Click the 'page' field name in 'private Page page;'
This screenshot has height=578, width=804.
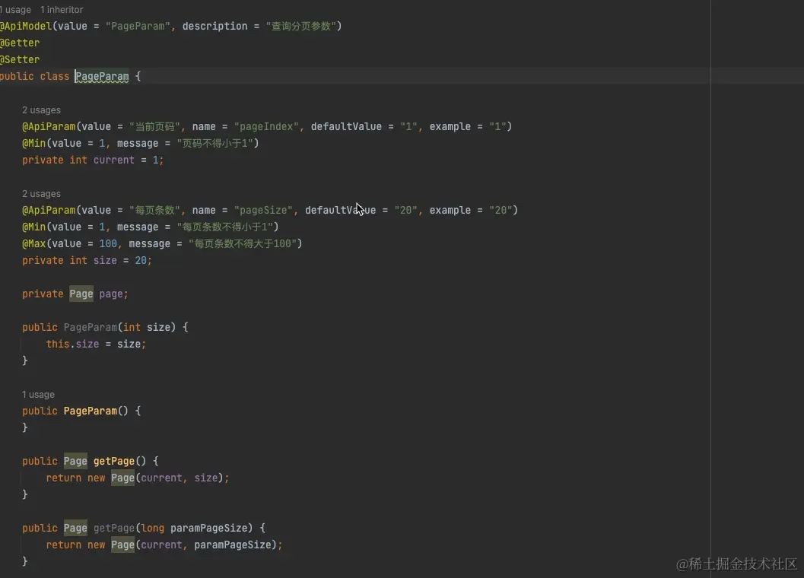[x=111, y=294]
